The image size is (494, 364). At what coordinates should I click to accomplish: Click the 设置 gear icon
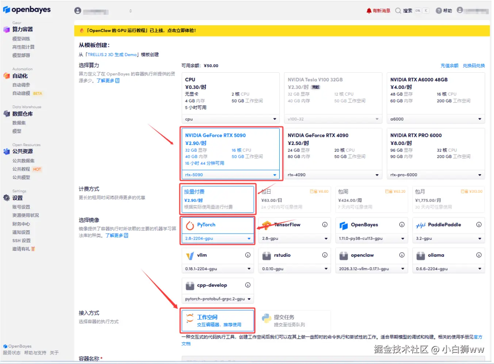click(6, 198)
